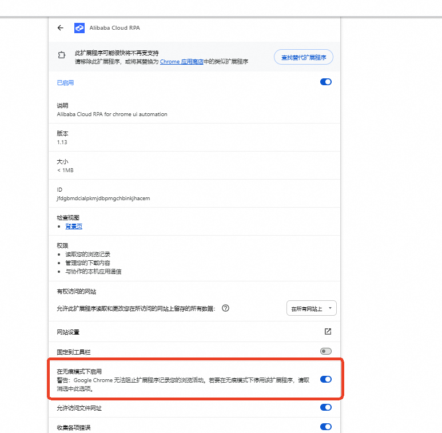Click permission 与协作的本机应用通信
Image resolution: width=442 pixels, height=433 pixels.
pos(93,272)
